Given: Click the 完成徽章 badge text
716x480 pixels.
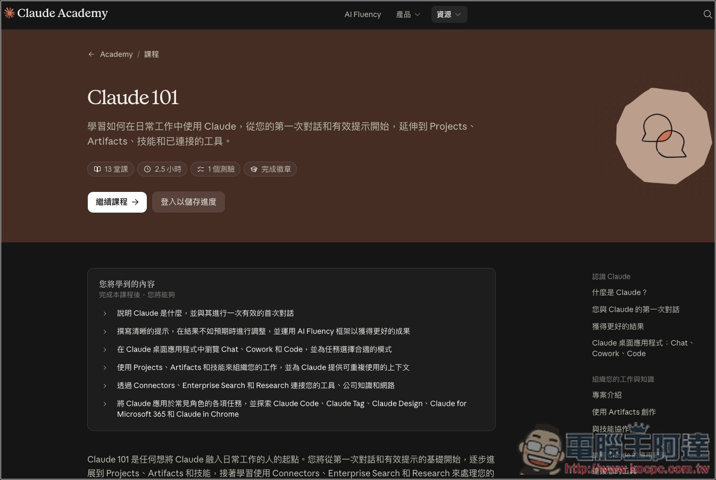Looking at the screenshot, I should click(x=276, y=169).
